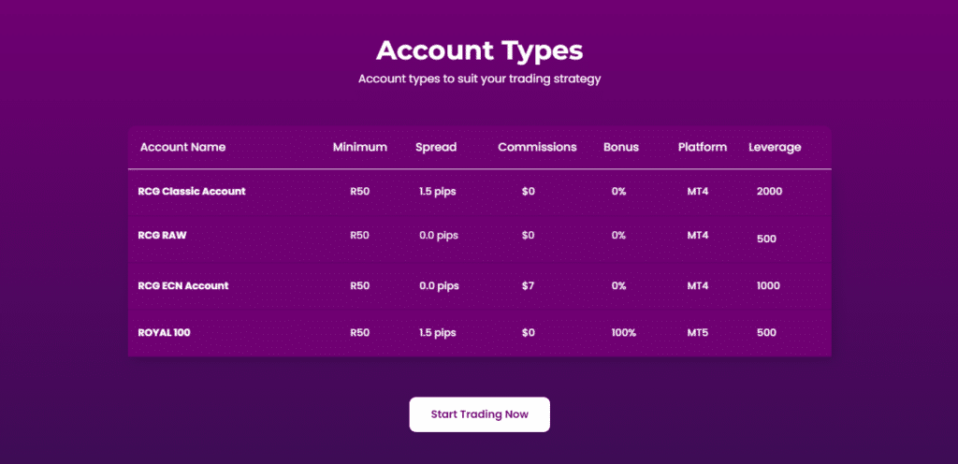Click the 0.0 pips spread of RCG RAW
The width and height of the screenshot is (958, 464).
click(439, 236)
